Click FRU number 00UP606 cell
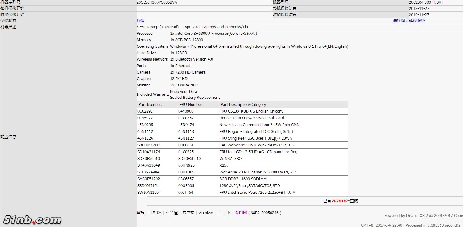Viewport: 463px width, 227px height. (x=198, y=186)
